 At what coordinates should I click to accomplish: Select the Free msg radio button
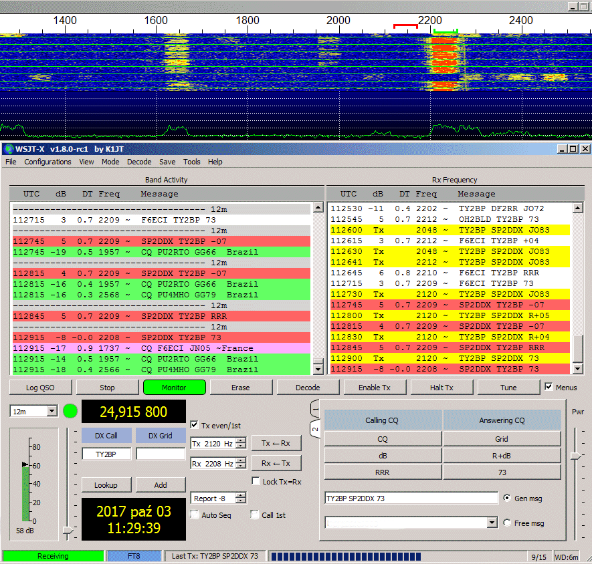click(507, 523)
